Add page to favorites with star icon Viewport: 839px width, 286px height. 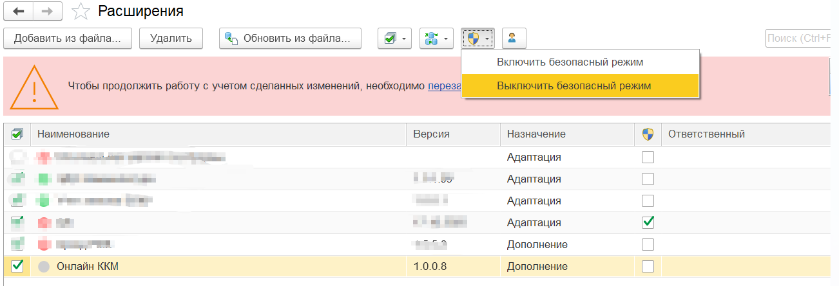[x=80, y=11]
